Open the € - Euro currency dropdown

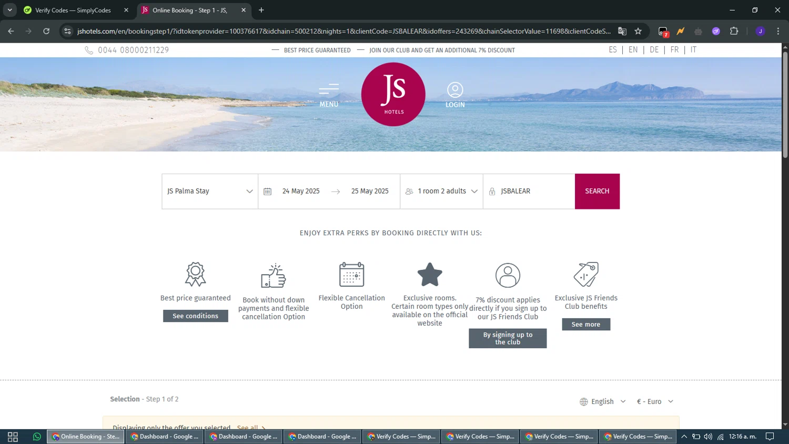coord(655,402)
